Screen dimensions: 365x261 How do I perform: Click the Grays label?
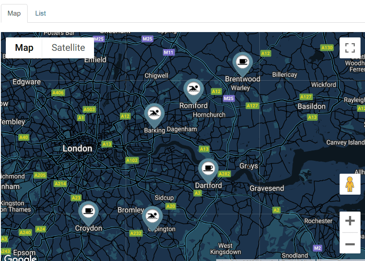click(249, 166)
